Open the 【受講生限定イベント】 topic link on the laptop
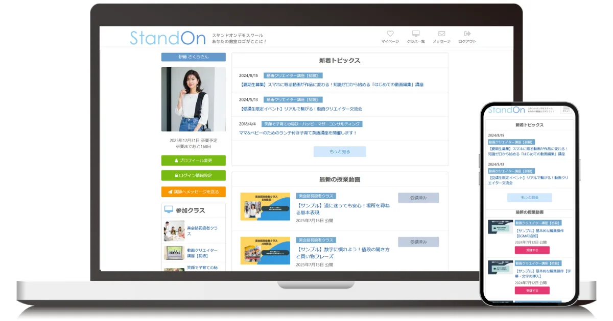This screenshot has width=613, height=321. tap(300, 109)
